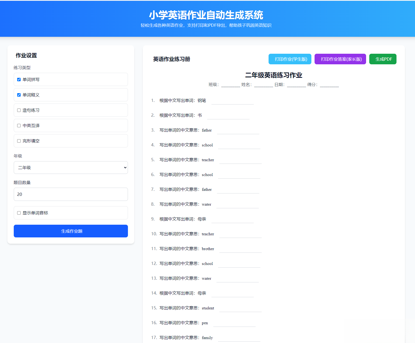Click the 班级 blank in worksheet header

coord(230,85)
